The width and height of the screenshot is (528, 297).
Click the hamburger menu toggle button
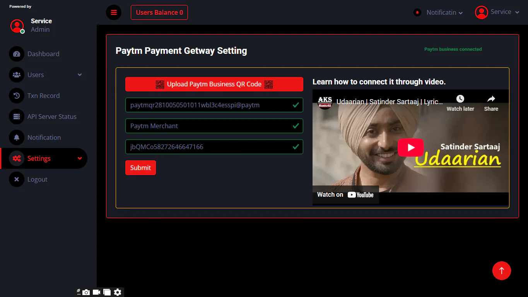click(x=114, y=12)
